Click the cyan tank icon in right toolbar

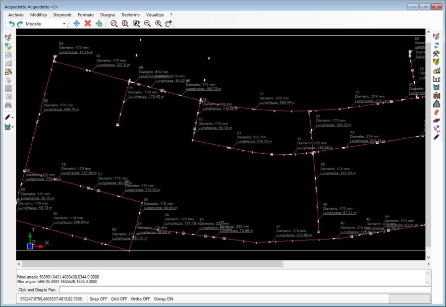tap(436, 87)
